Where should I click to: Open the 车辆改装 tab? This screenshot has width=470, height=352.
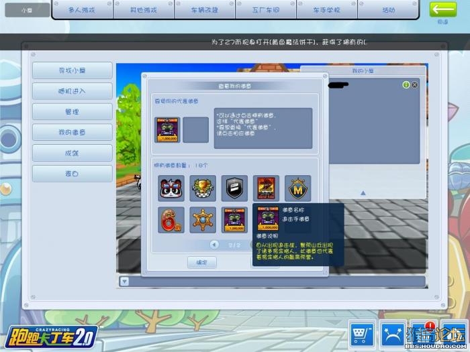(x=204, y=10)
